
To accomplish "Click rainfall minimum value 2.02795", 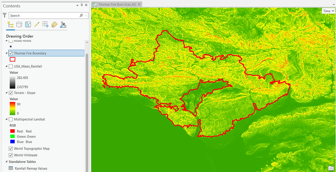I will point(23,87).
